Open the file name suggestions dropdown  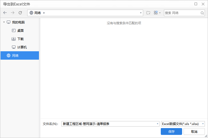coord(157,124)
